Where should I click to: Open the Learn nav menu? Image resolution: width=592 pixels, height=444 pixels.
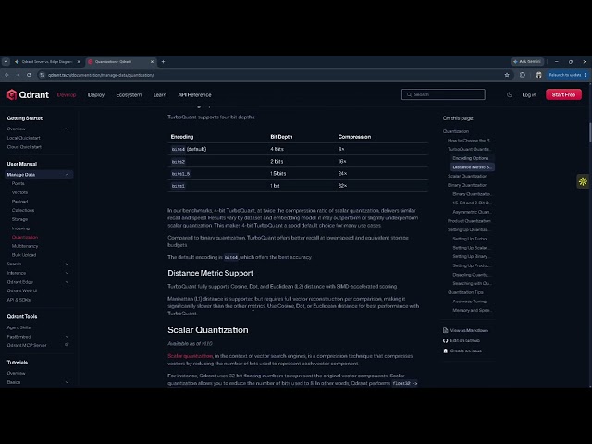(160, 94)
